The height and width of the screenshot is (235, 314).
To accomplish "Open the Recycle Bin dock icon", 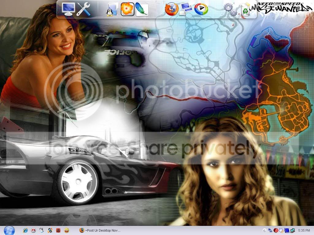I will click(x=246, y=9).
